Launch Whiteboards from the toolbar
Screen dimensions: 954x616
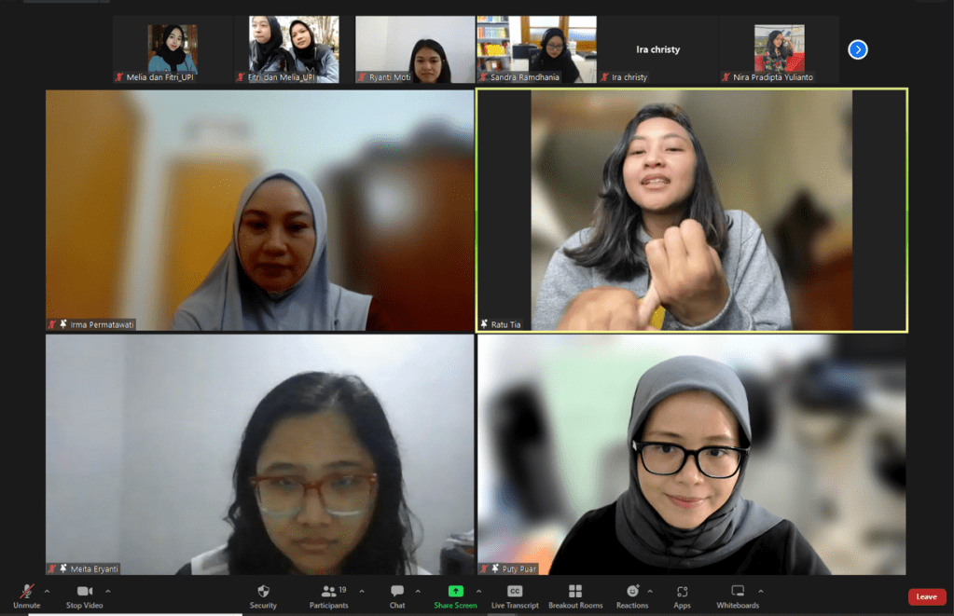click(738, 595)
